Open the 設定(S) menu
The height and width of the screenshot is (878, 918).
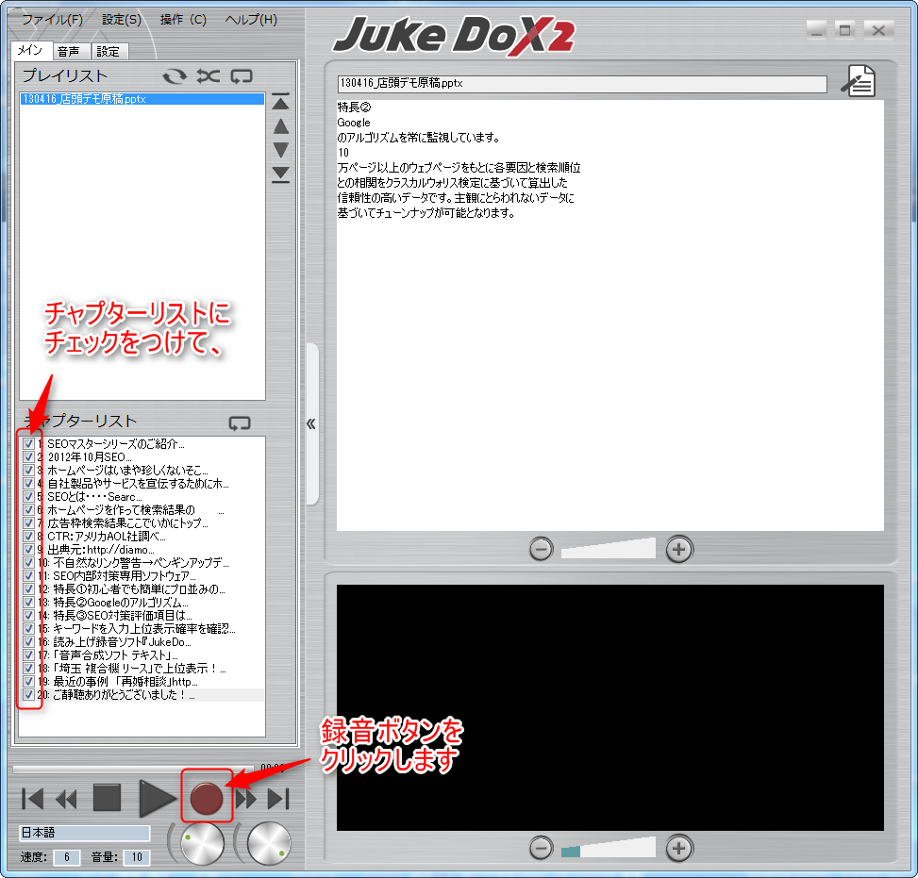(x=121, y=19)
